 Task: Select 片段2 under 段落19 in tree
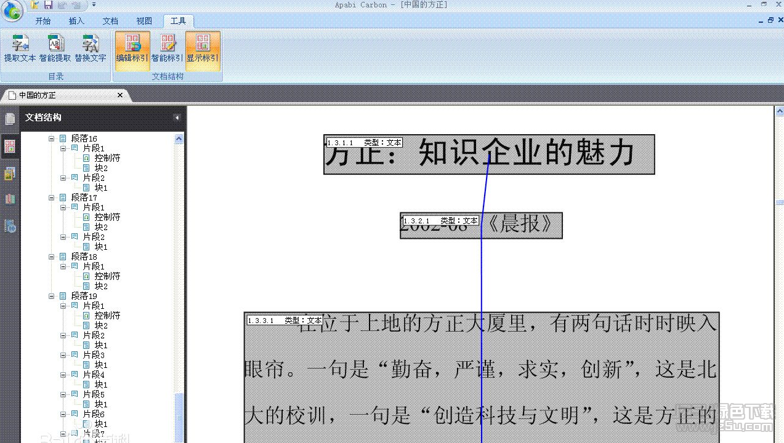click(94, 335)
